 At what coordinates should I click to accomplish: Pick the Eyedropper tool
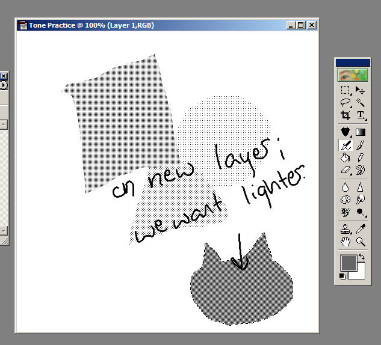click(x=360, y=229)
